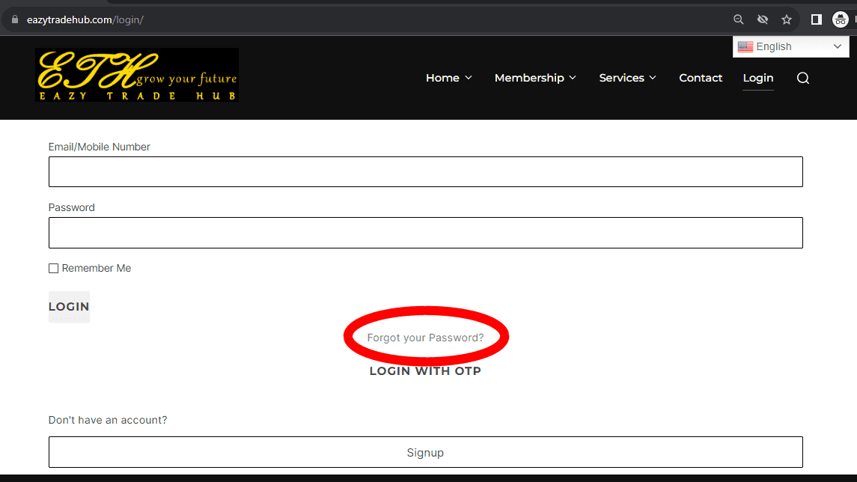Focus the Email/Mobile Number field
This screenshot has height=482, width=857.
[x=425, y=171]
